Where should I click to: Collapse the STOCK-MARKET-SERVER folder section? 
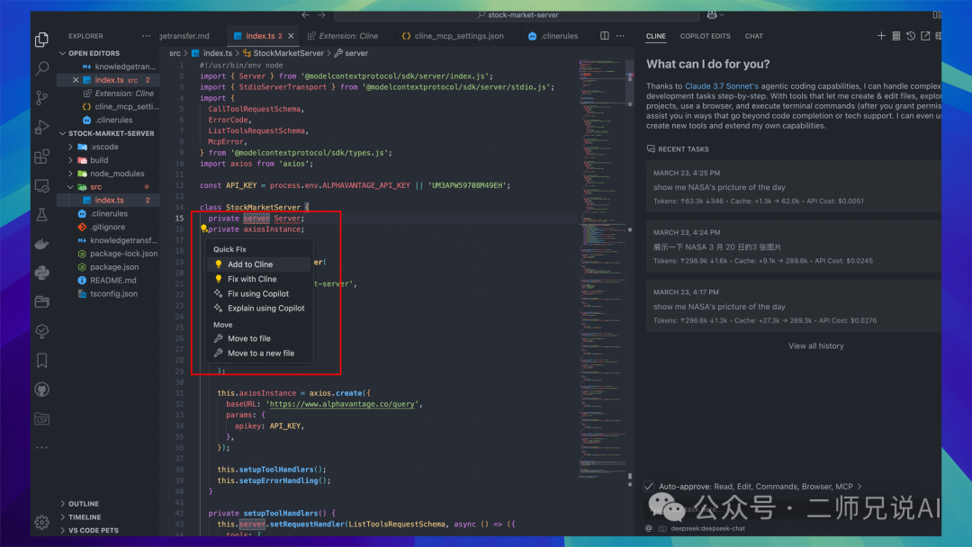pyautogui.click(x=63, y=133)
